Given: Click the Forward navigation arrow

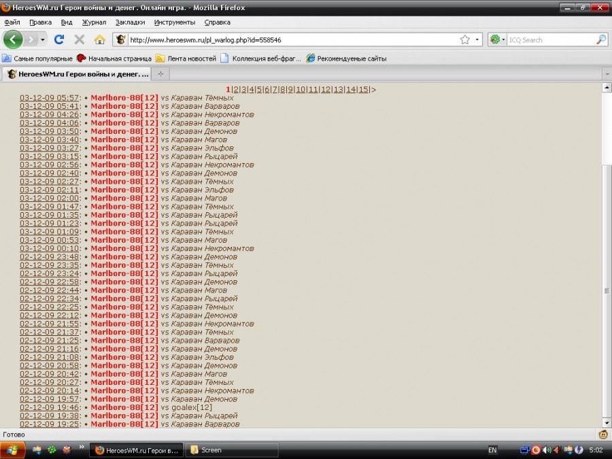Looking at the screenshot, I should click(31, 39).
